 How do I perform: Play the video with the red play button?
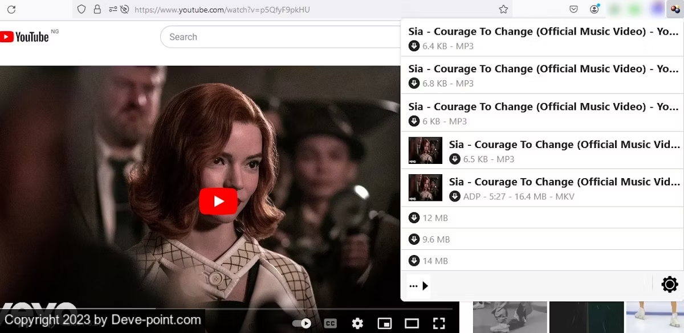click(x=218, y=201)
